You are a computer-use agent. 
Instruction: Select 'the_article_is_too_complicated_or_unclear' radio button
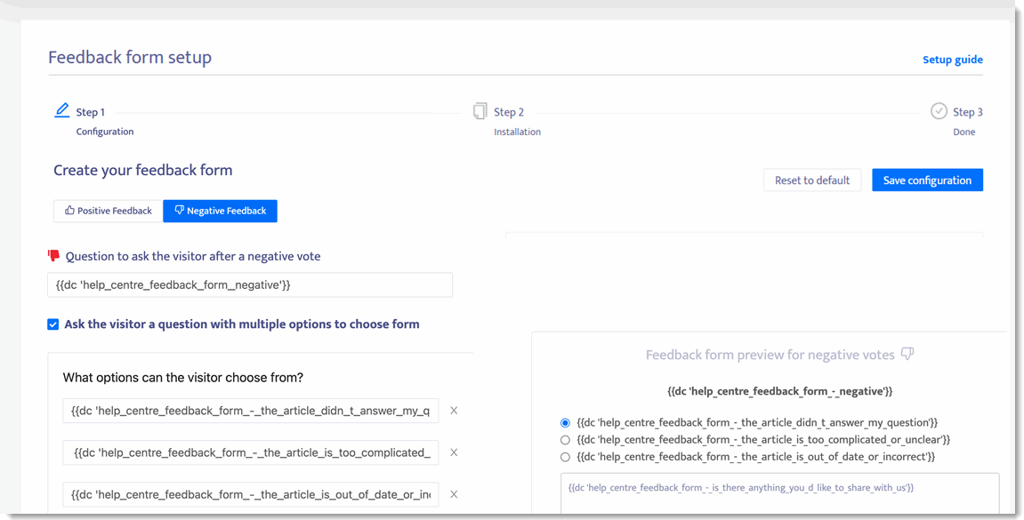point(566,440)
